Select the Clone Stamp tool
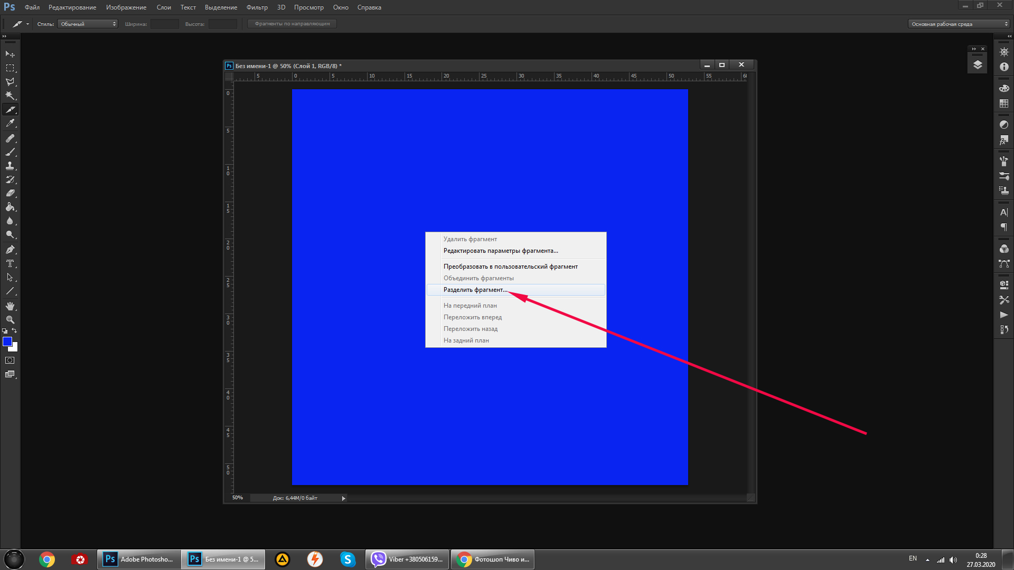The height and width of the screenshot is (570, 1014). [x=10, y=166]
